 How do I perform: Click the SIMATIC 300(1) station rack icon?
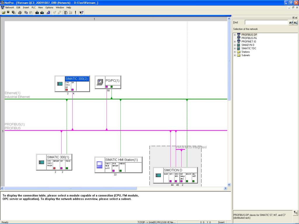click(41, 162)
